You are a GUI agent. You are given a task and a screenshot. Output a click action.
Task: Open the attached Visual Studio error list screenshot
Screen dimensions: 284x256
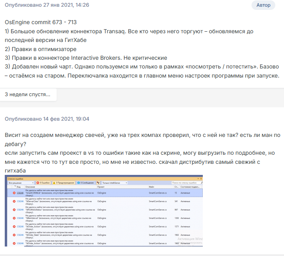coord(104,210)
